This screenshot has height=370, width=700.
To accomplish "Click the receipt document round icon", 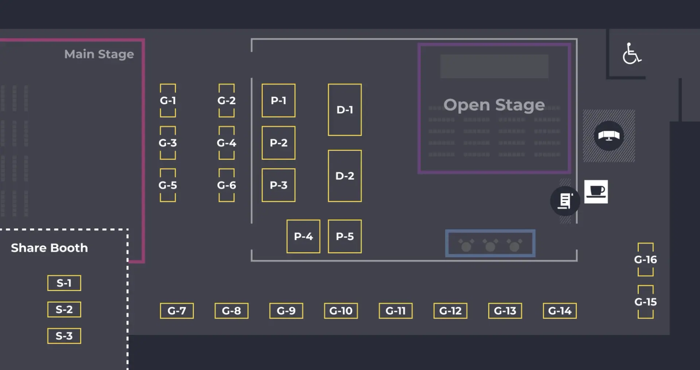I will pyautogui.click(x=565, y=201).
